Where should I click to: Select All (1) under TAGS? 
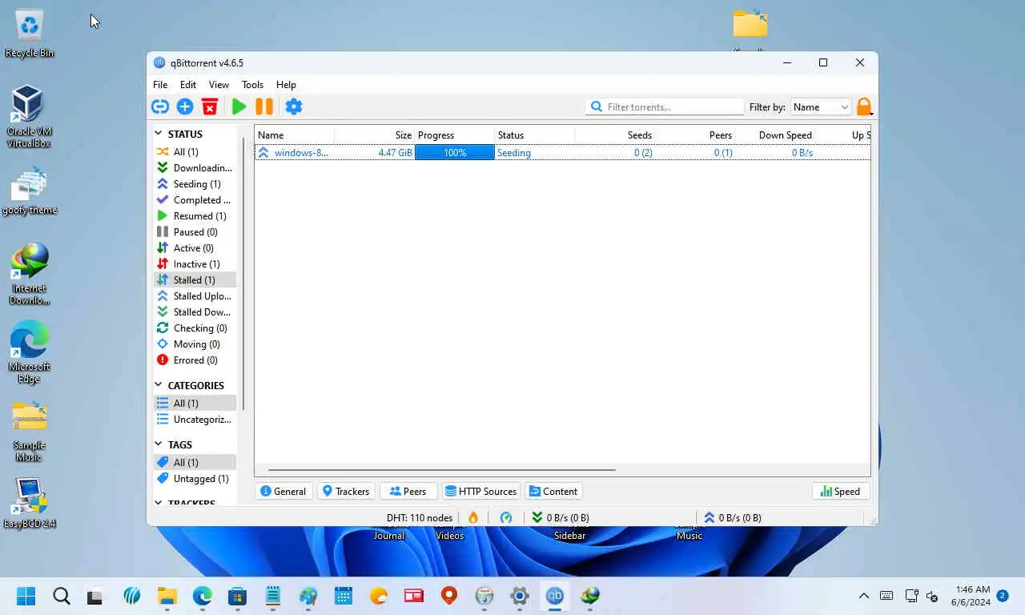[195, 462]
